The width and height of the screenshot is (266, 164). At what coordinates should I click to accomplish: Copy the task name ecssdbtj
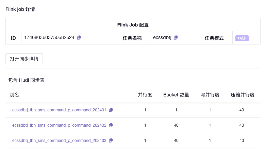176,38
